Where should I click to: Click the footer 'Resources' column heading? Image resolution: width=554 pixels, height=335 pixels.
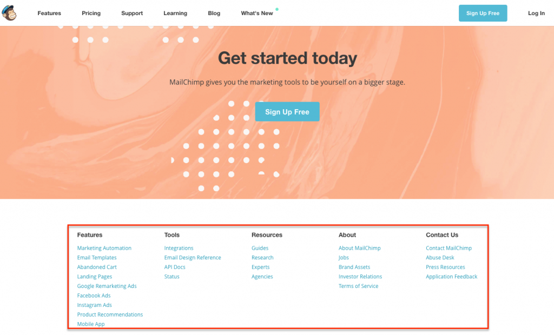[267, 235]
